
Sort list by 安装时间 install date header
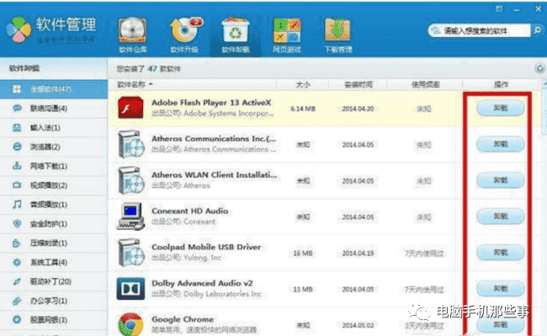point(358,84)
